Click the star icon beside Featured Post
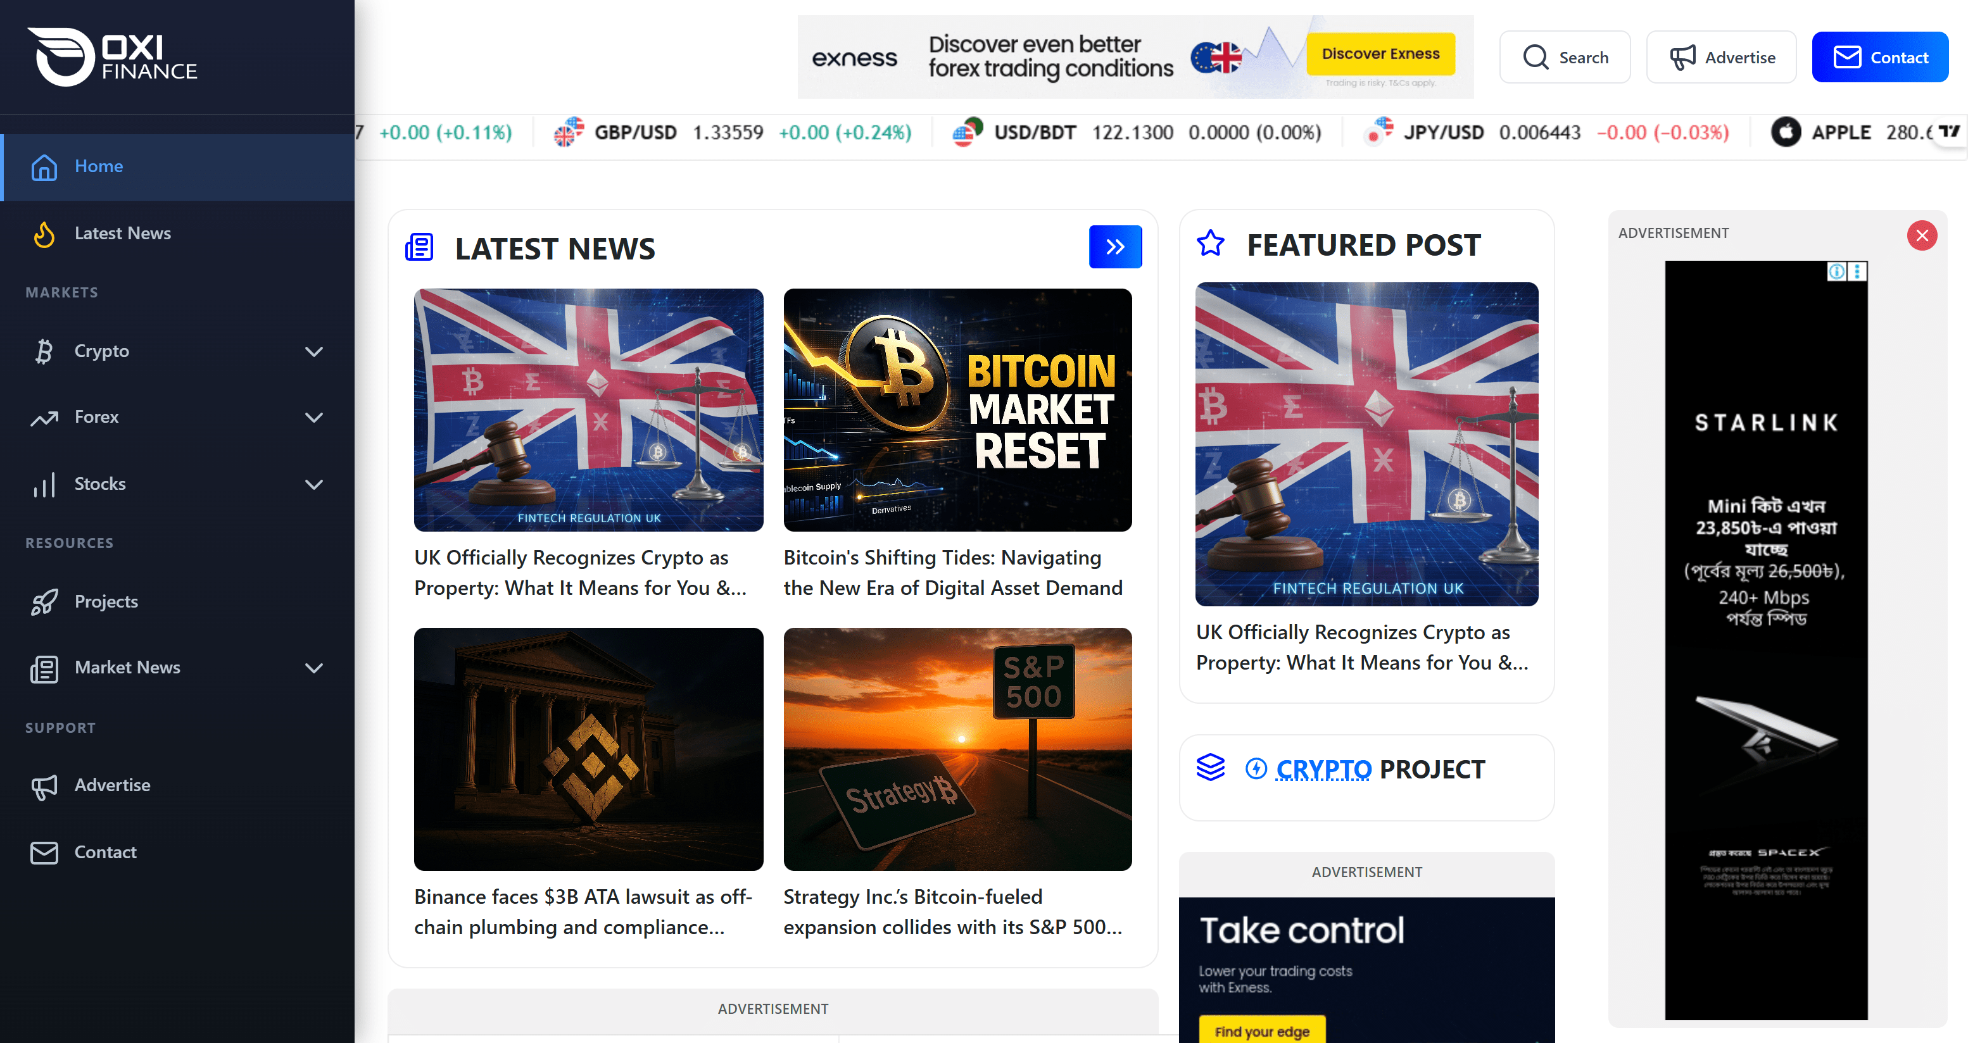Viewport: 1968px width, 1043px height. click(1210, 244)
